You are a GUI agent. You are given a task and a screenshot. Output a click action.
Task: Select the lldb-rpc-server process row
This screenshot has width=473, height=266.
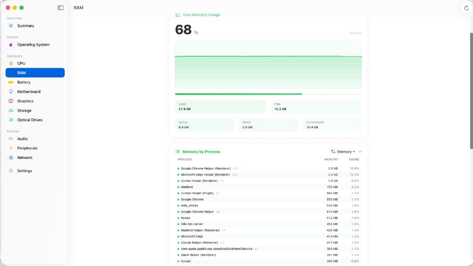[268, 224]
